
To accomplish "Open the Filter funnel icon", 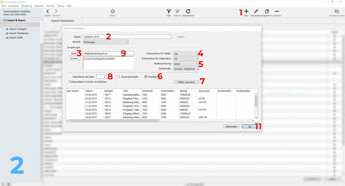I will click(x=169, y=11).
